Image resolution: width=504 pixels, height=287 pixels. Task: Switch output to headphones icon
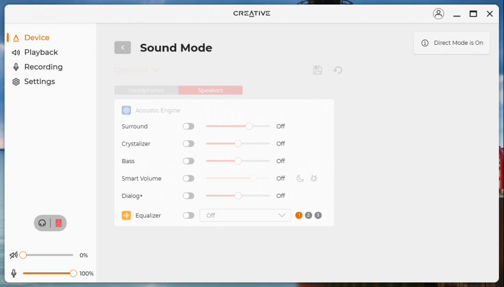(x=42, y=223)
